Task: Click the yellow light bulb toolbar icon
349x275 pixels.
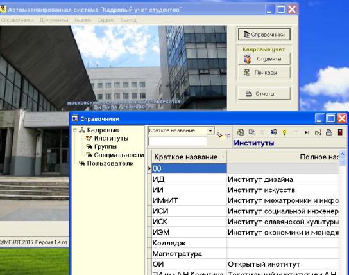Action: [284, 132]
